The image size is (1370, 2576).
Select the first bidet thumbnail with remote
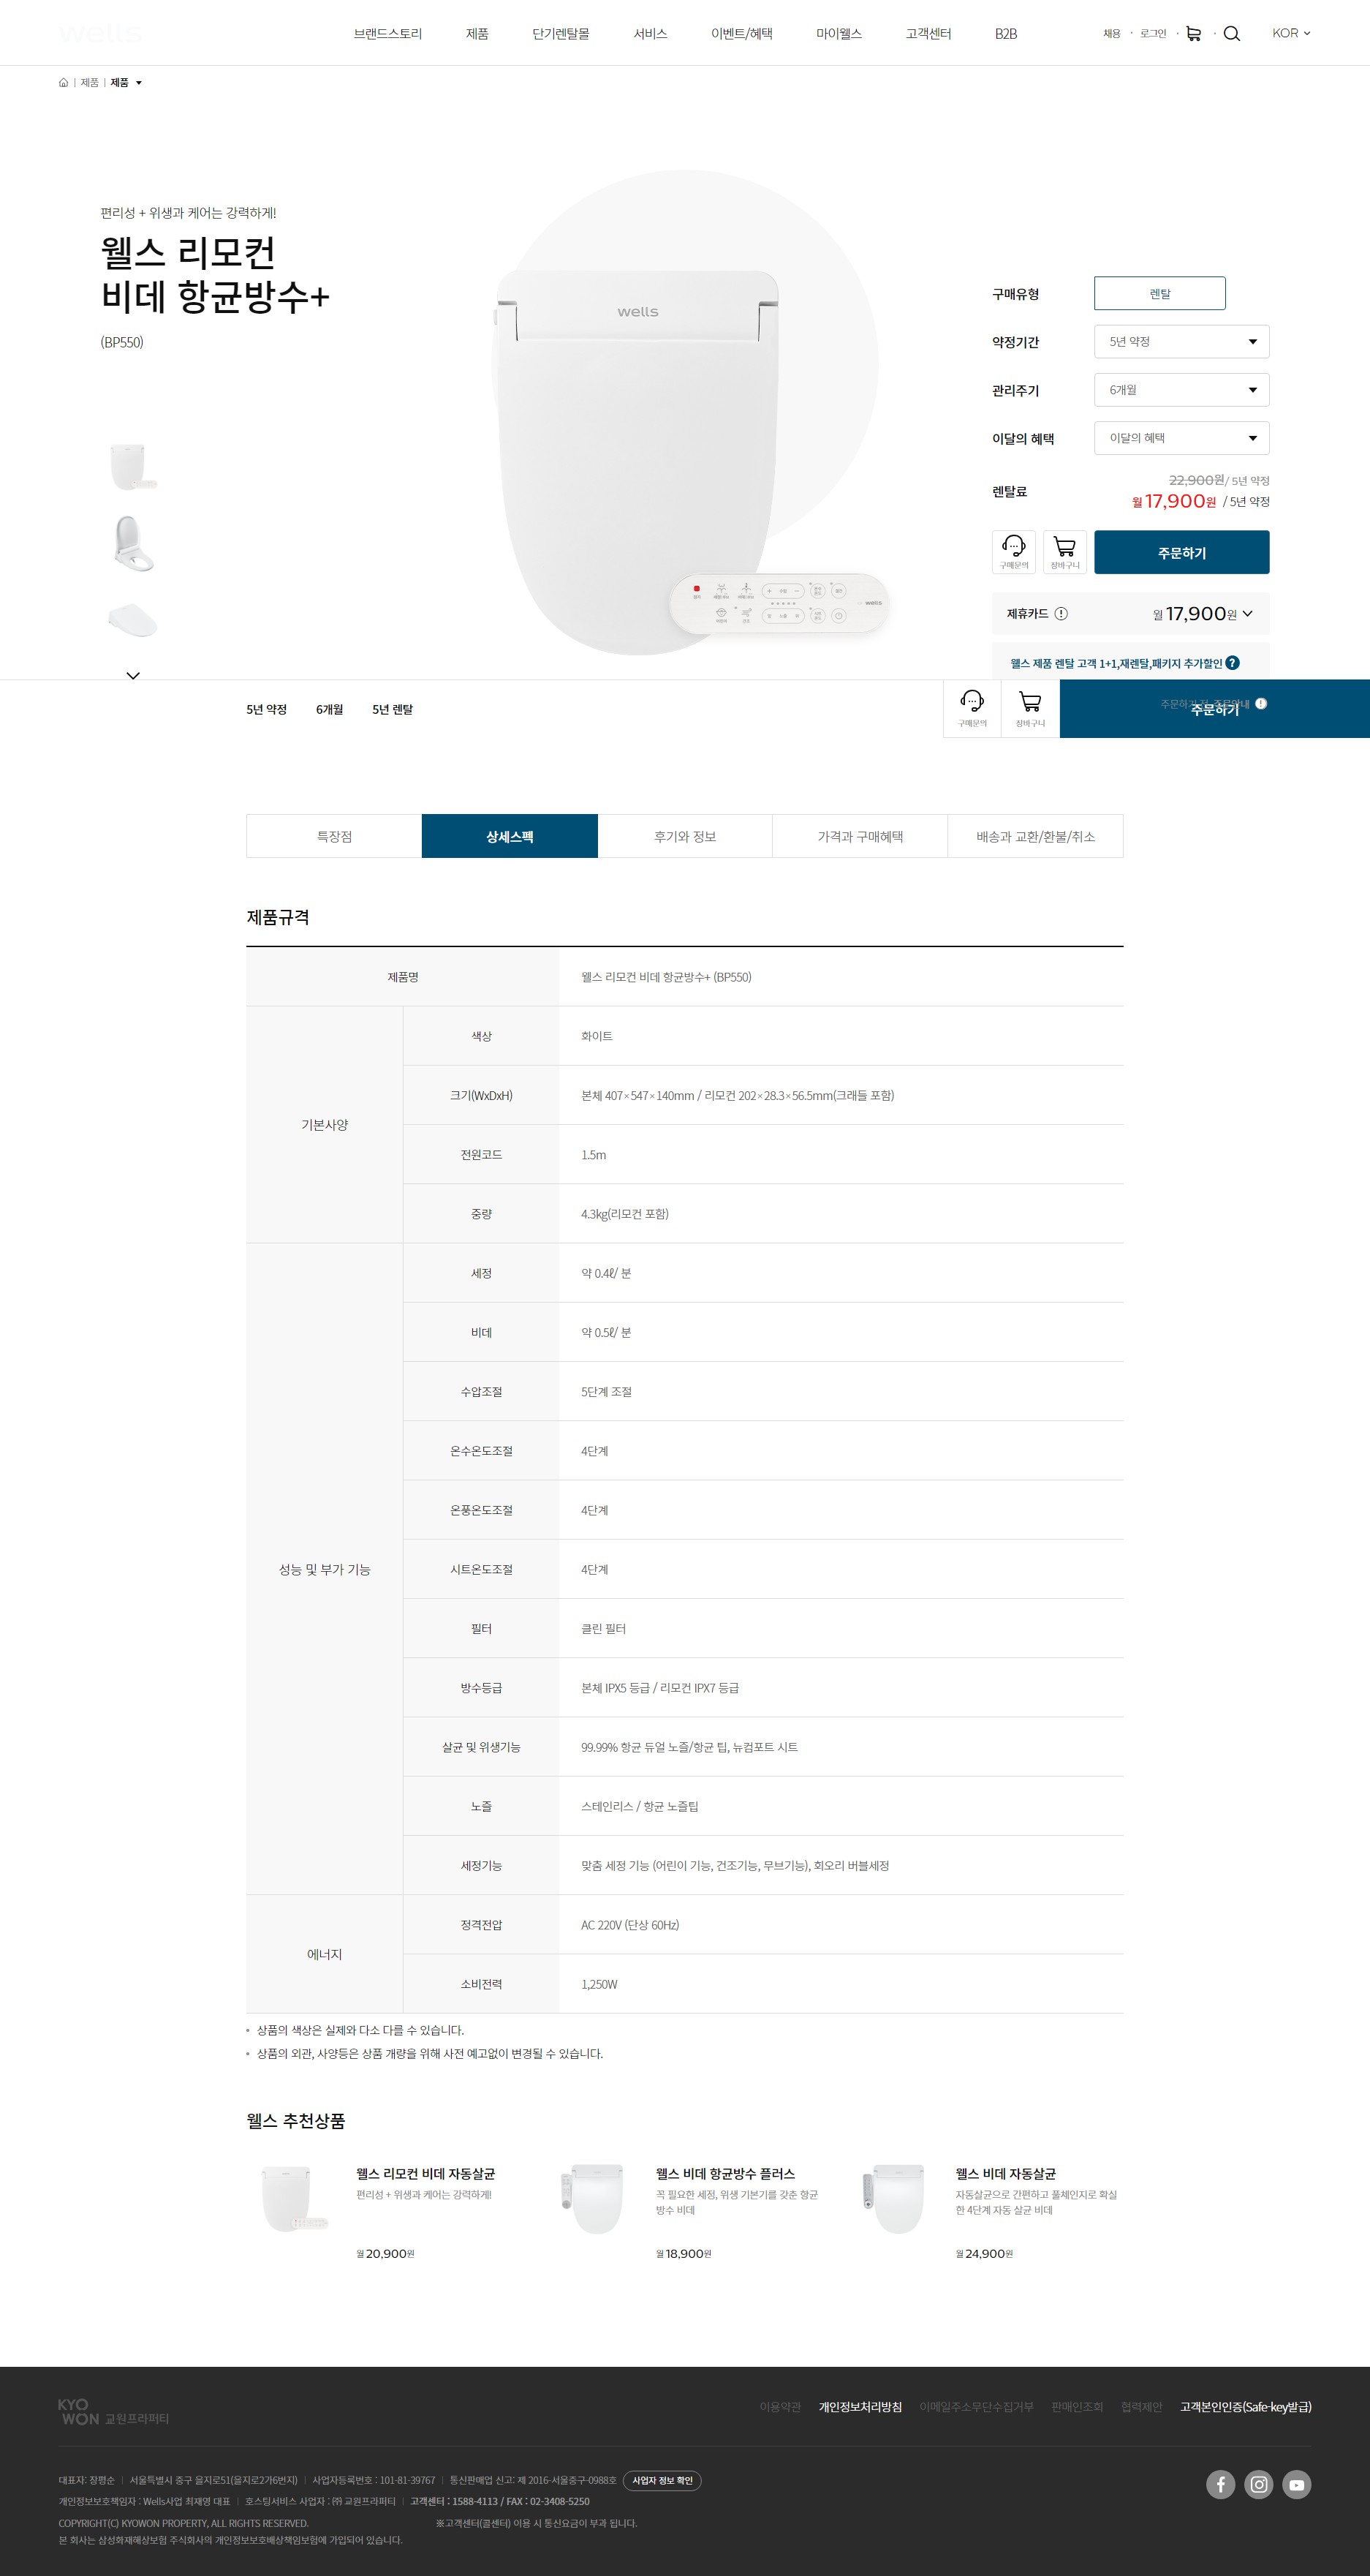click(x=133, y=467)
